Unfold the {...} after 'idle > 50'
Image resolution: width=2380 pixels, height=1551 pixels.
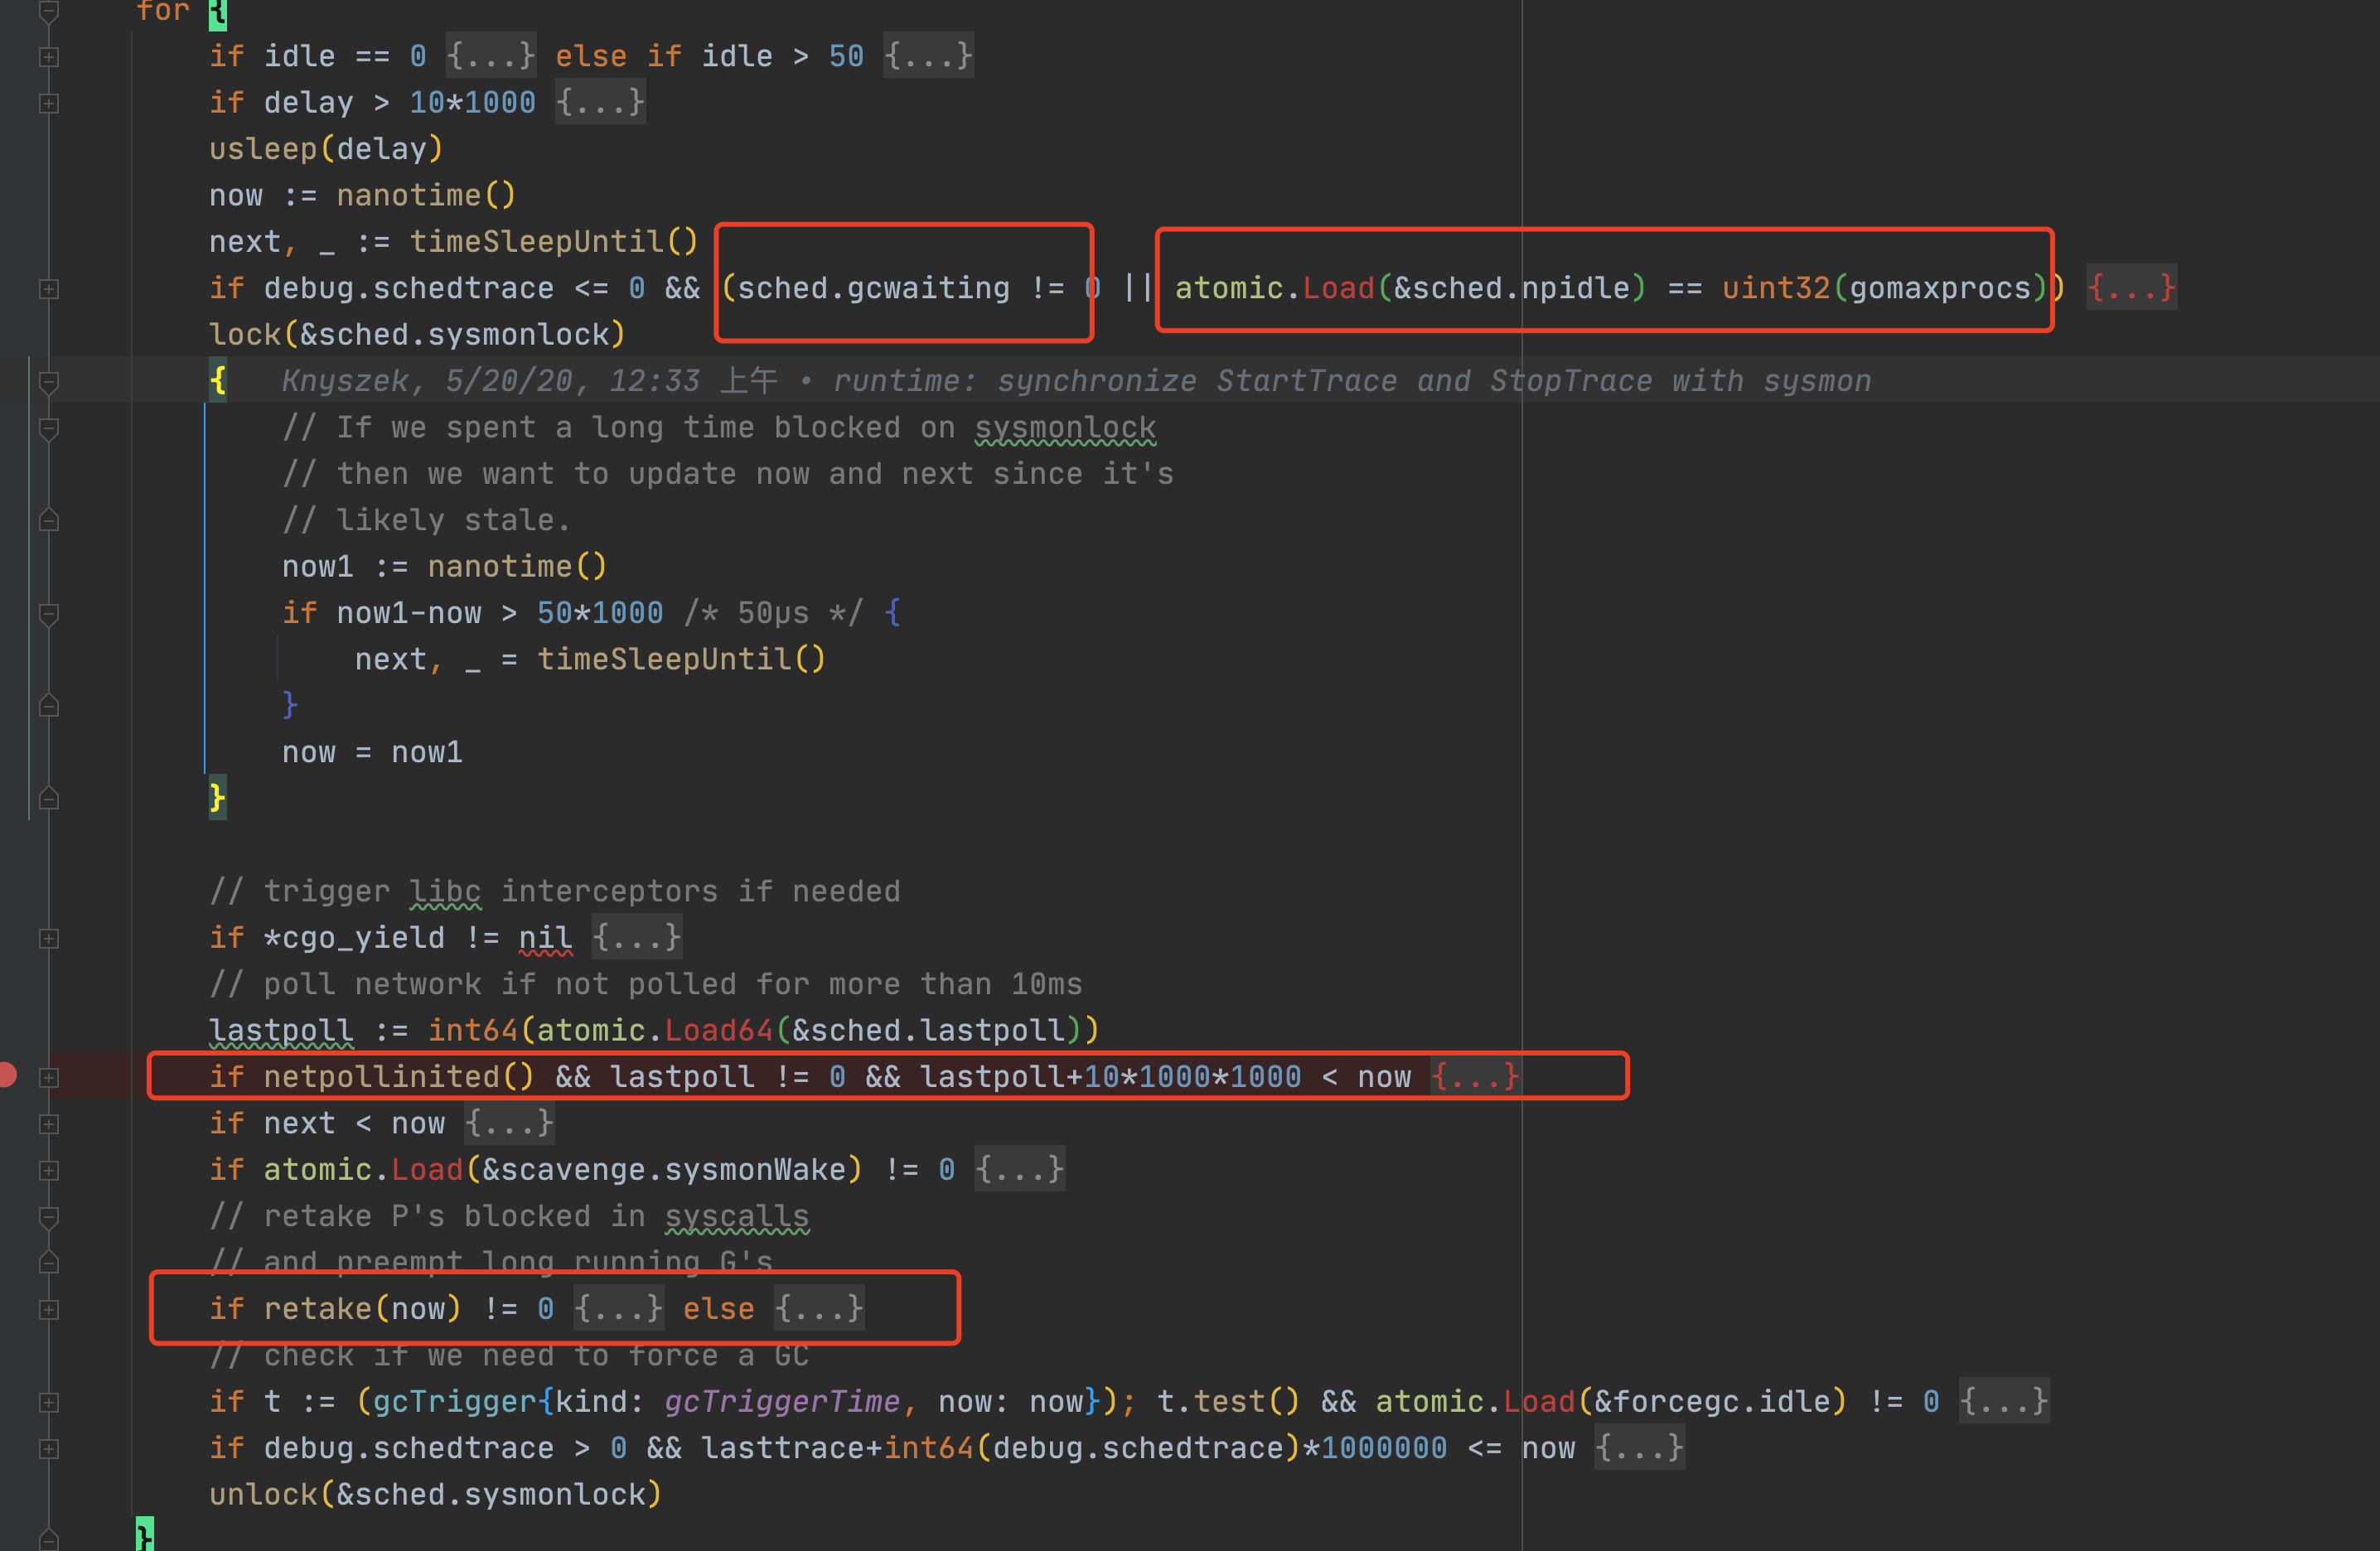tap(927, 56)
